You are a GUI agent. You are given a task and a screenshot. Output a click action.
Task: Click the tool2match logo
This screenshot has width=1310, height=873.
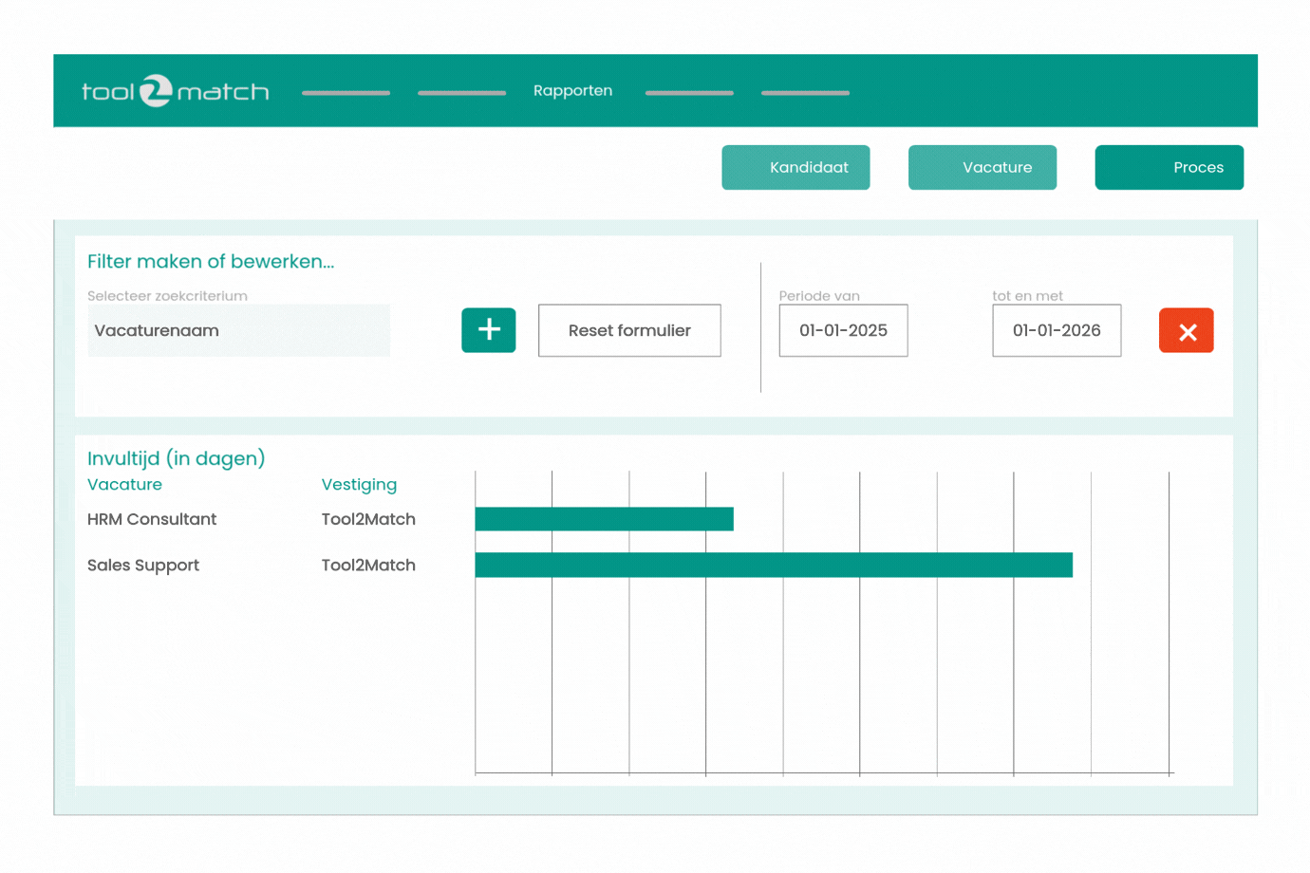175,91
